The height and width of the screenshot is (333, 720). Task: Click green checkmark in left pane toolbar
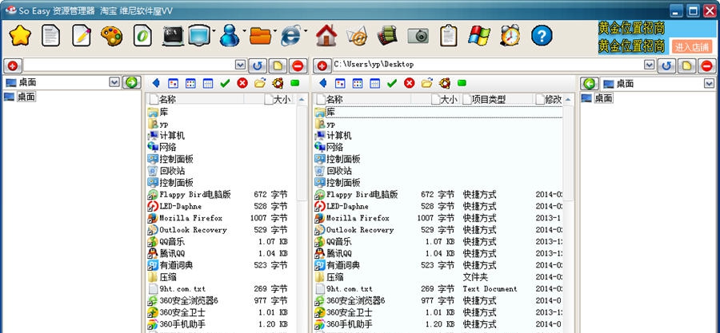point(225,83)
